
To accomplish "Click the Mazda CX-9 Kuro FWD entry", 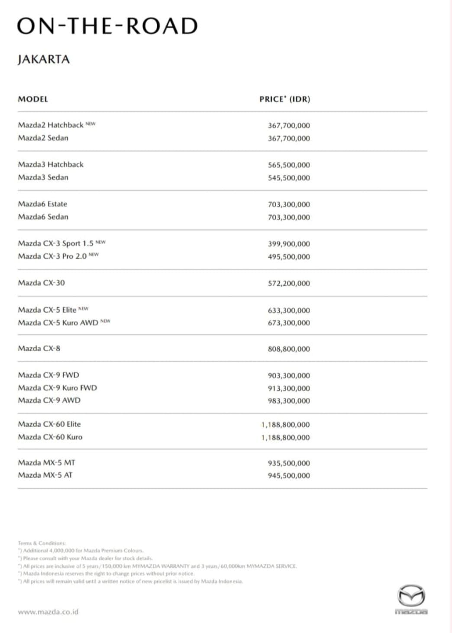I will coord(57,388).
